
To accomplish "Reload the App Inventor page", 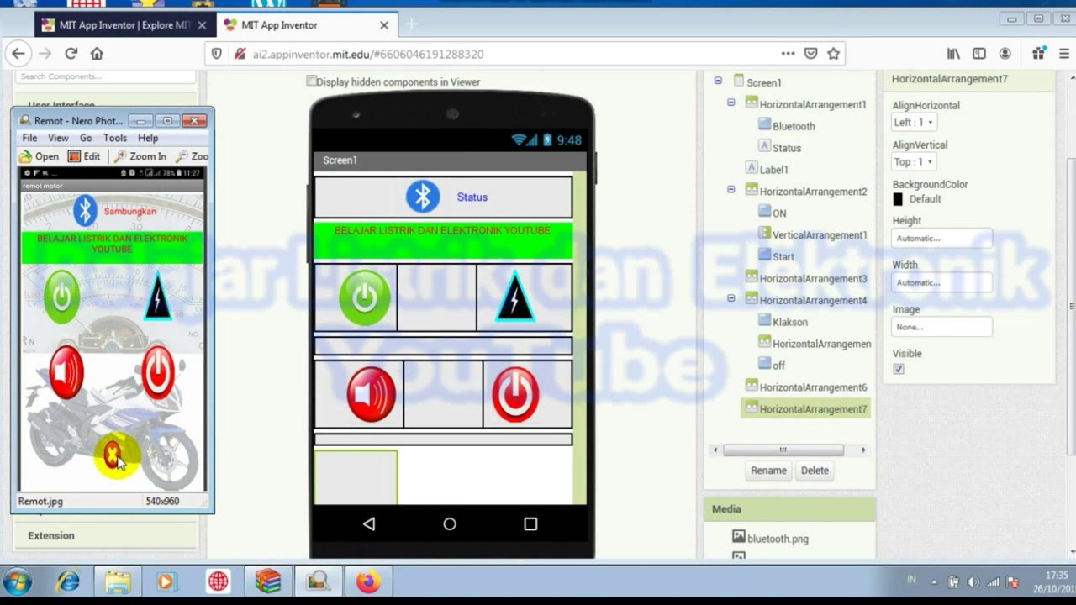I will (x=71, y=54).
